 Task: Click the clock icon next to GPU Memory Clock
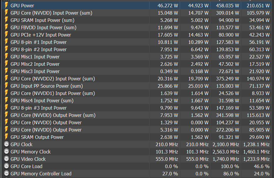tap(6, 152)
